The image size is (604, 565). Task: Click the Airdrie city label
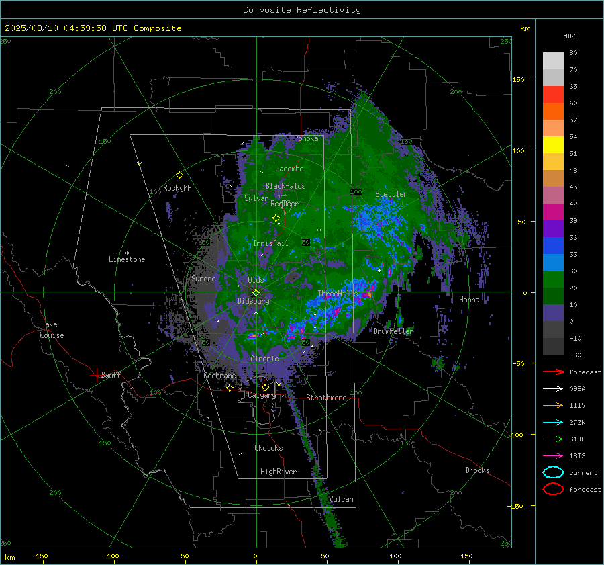tap(264, 359)
